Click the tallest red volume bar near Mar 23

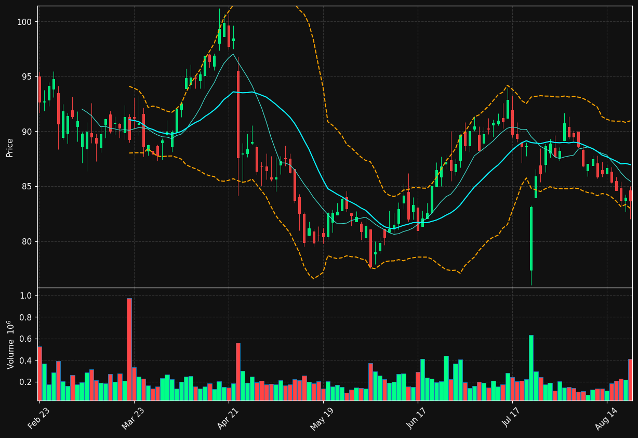pyautogui.click(x=129, y=349)
